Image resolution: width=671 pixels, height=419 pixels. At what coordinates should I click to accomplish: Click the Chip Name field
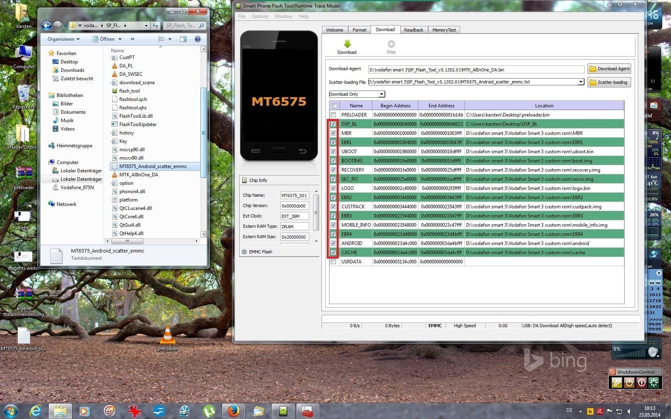(x=294, y=196)
